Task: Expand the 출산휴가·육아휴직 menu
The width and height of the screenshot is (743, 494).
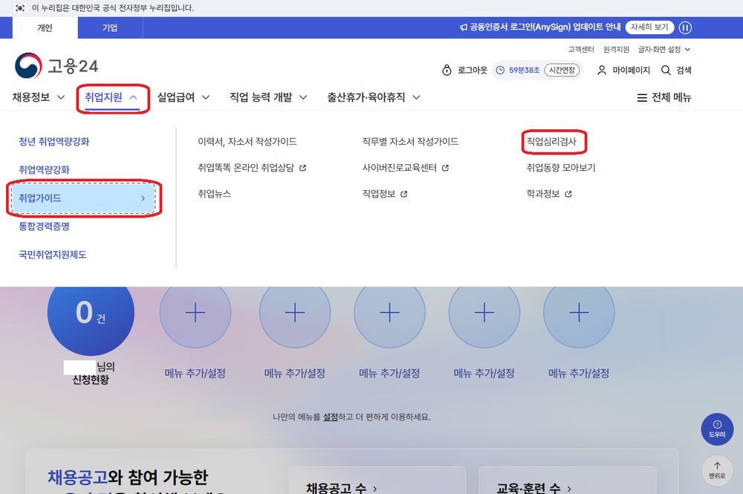Action: [x=374, y=97]
